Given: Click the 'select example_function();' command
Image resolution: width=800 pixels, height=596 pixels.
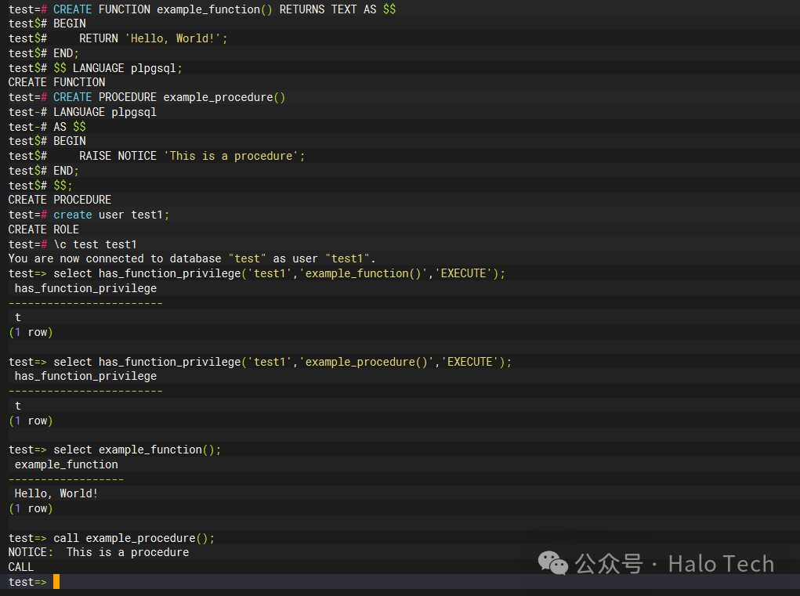Looking at the screenshot, I should [115, 450].
